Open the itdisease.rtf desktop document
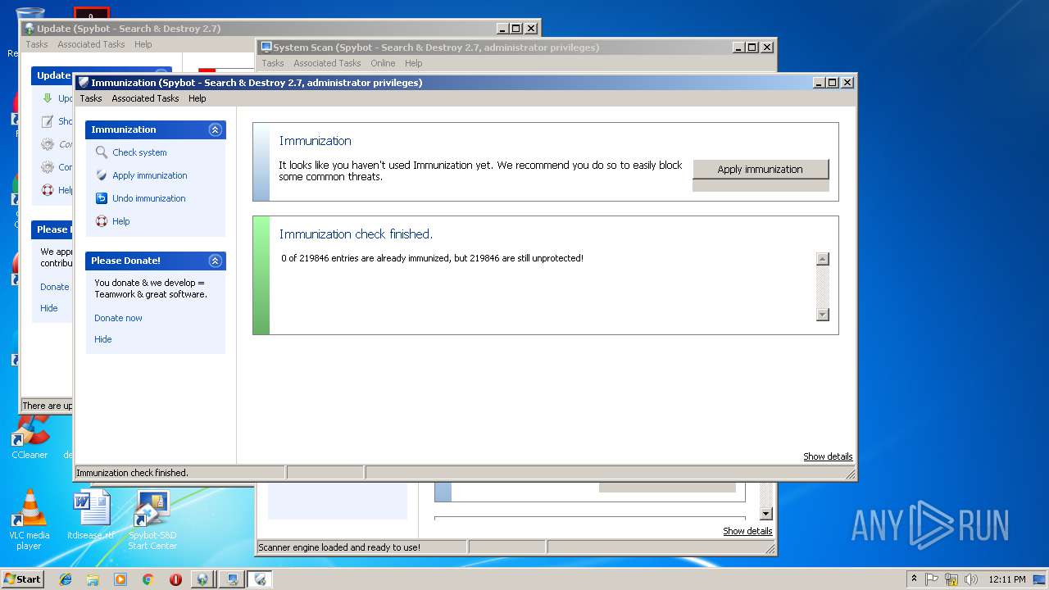Image resolution: width=1049 pixels, height=590 pixels. click(91, 515)
